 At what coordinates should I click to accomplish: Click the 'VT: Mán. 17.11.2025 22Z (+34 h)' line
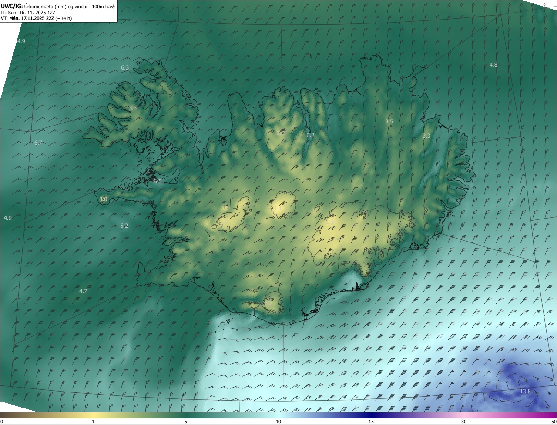(37, 18)
